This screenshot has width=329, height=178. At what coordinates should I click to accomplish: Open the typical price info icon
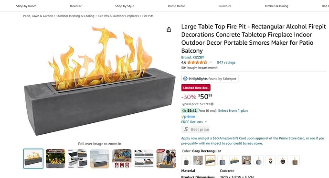[212, 104]
